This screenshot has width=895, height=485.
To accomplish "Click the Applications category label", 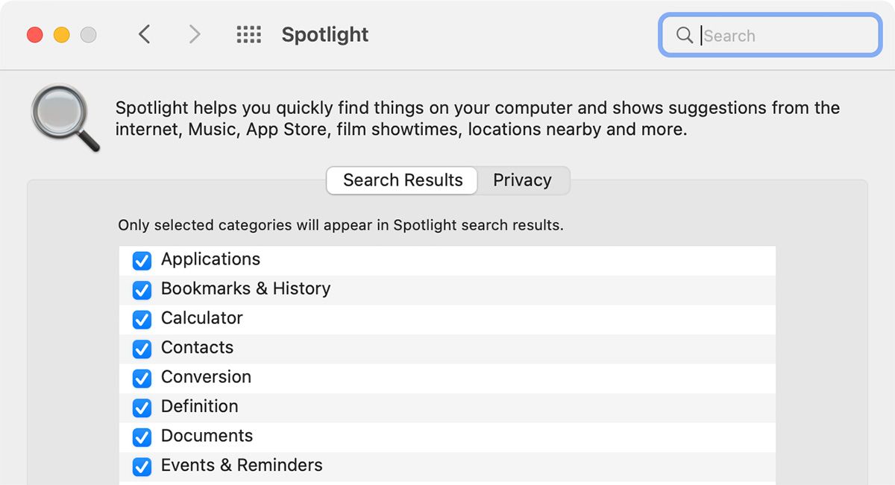I will tap(210, 260).
